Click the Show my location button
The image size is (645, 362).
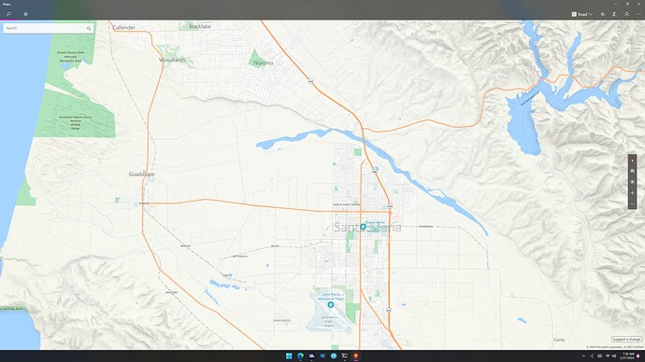coord(632,182)
